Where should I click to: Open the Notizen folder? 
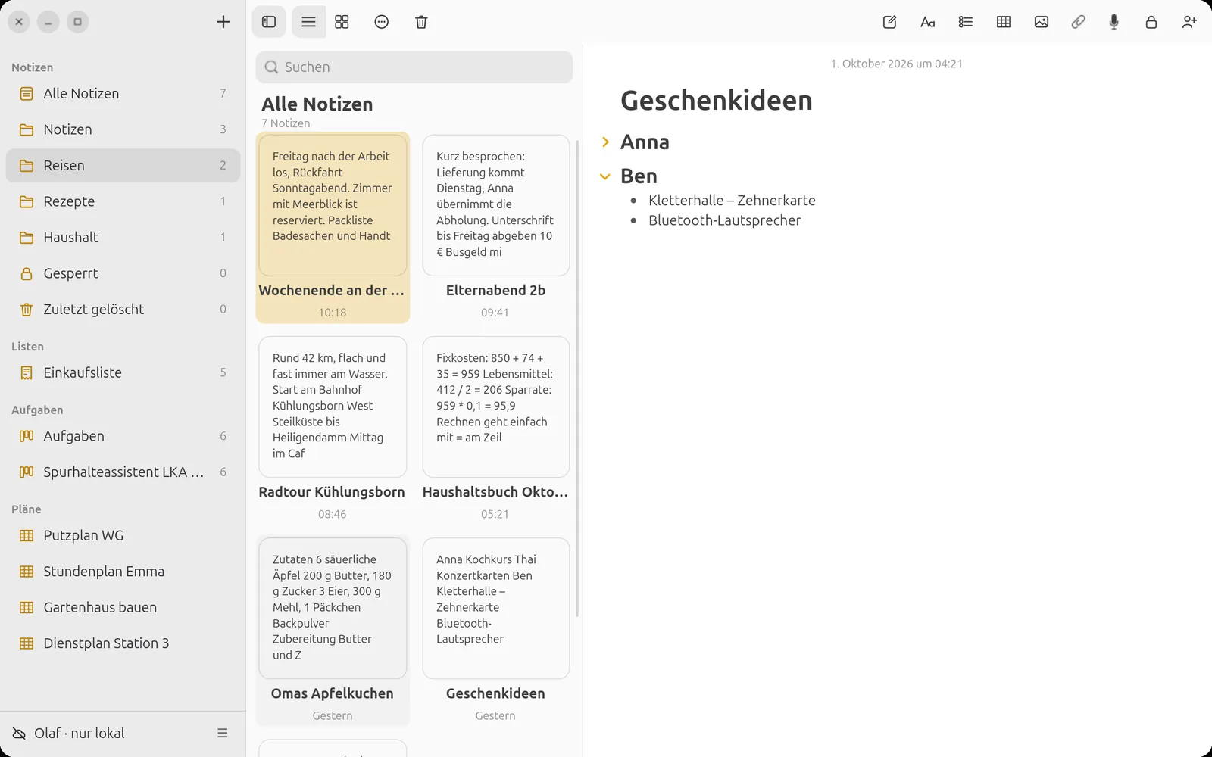coord(123,129)
